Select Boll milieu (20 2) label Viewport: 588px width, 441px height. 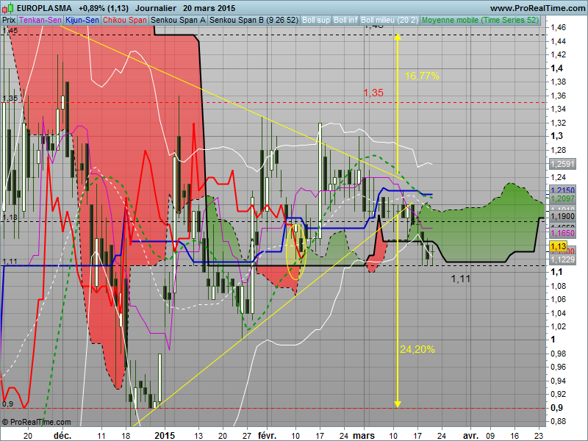pos(390,20)
